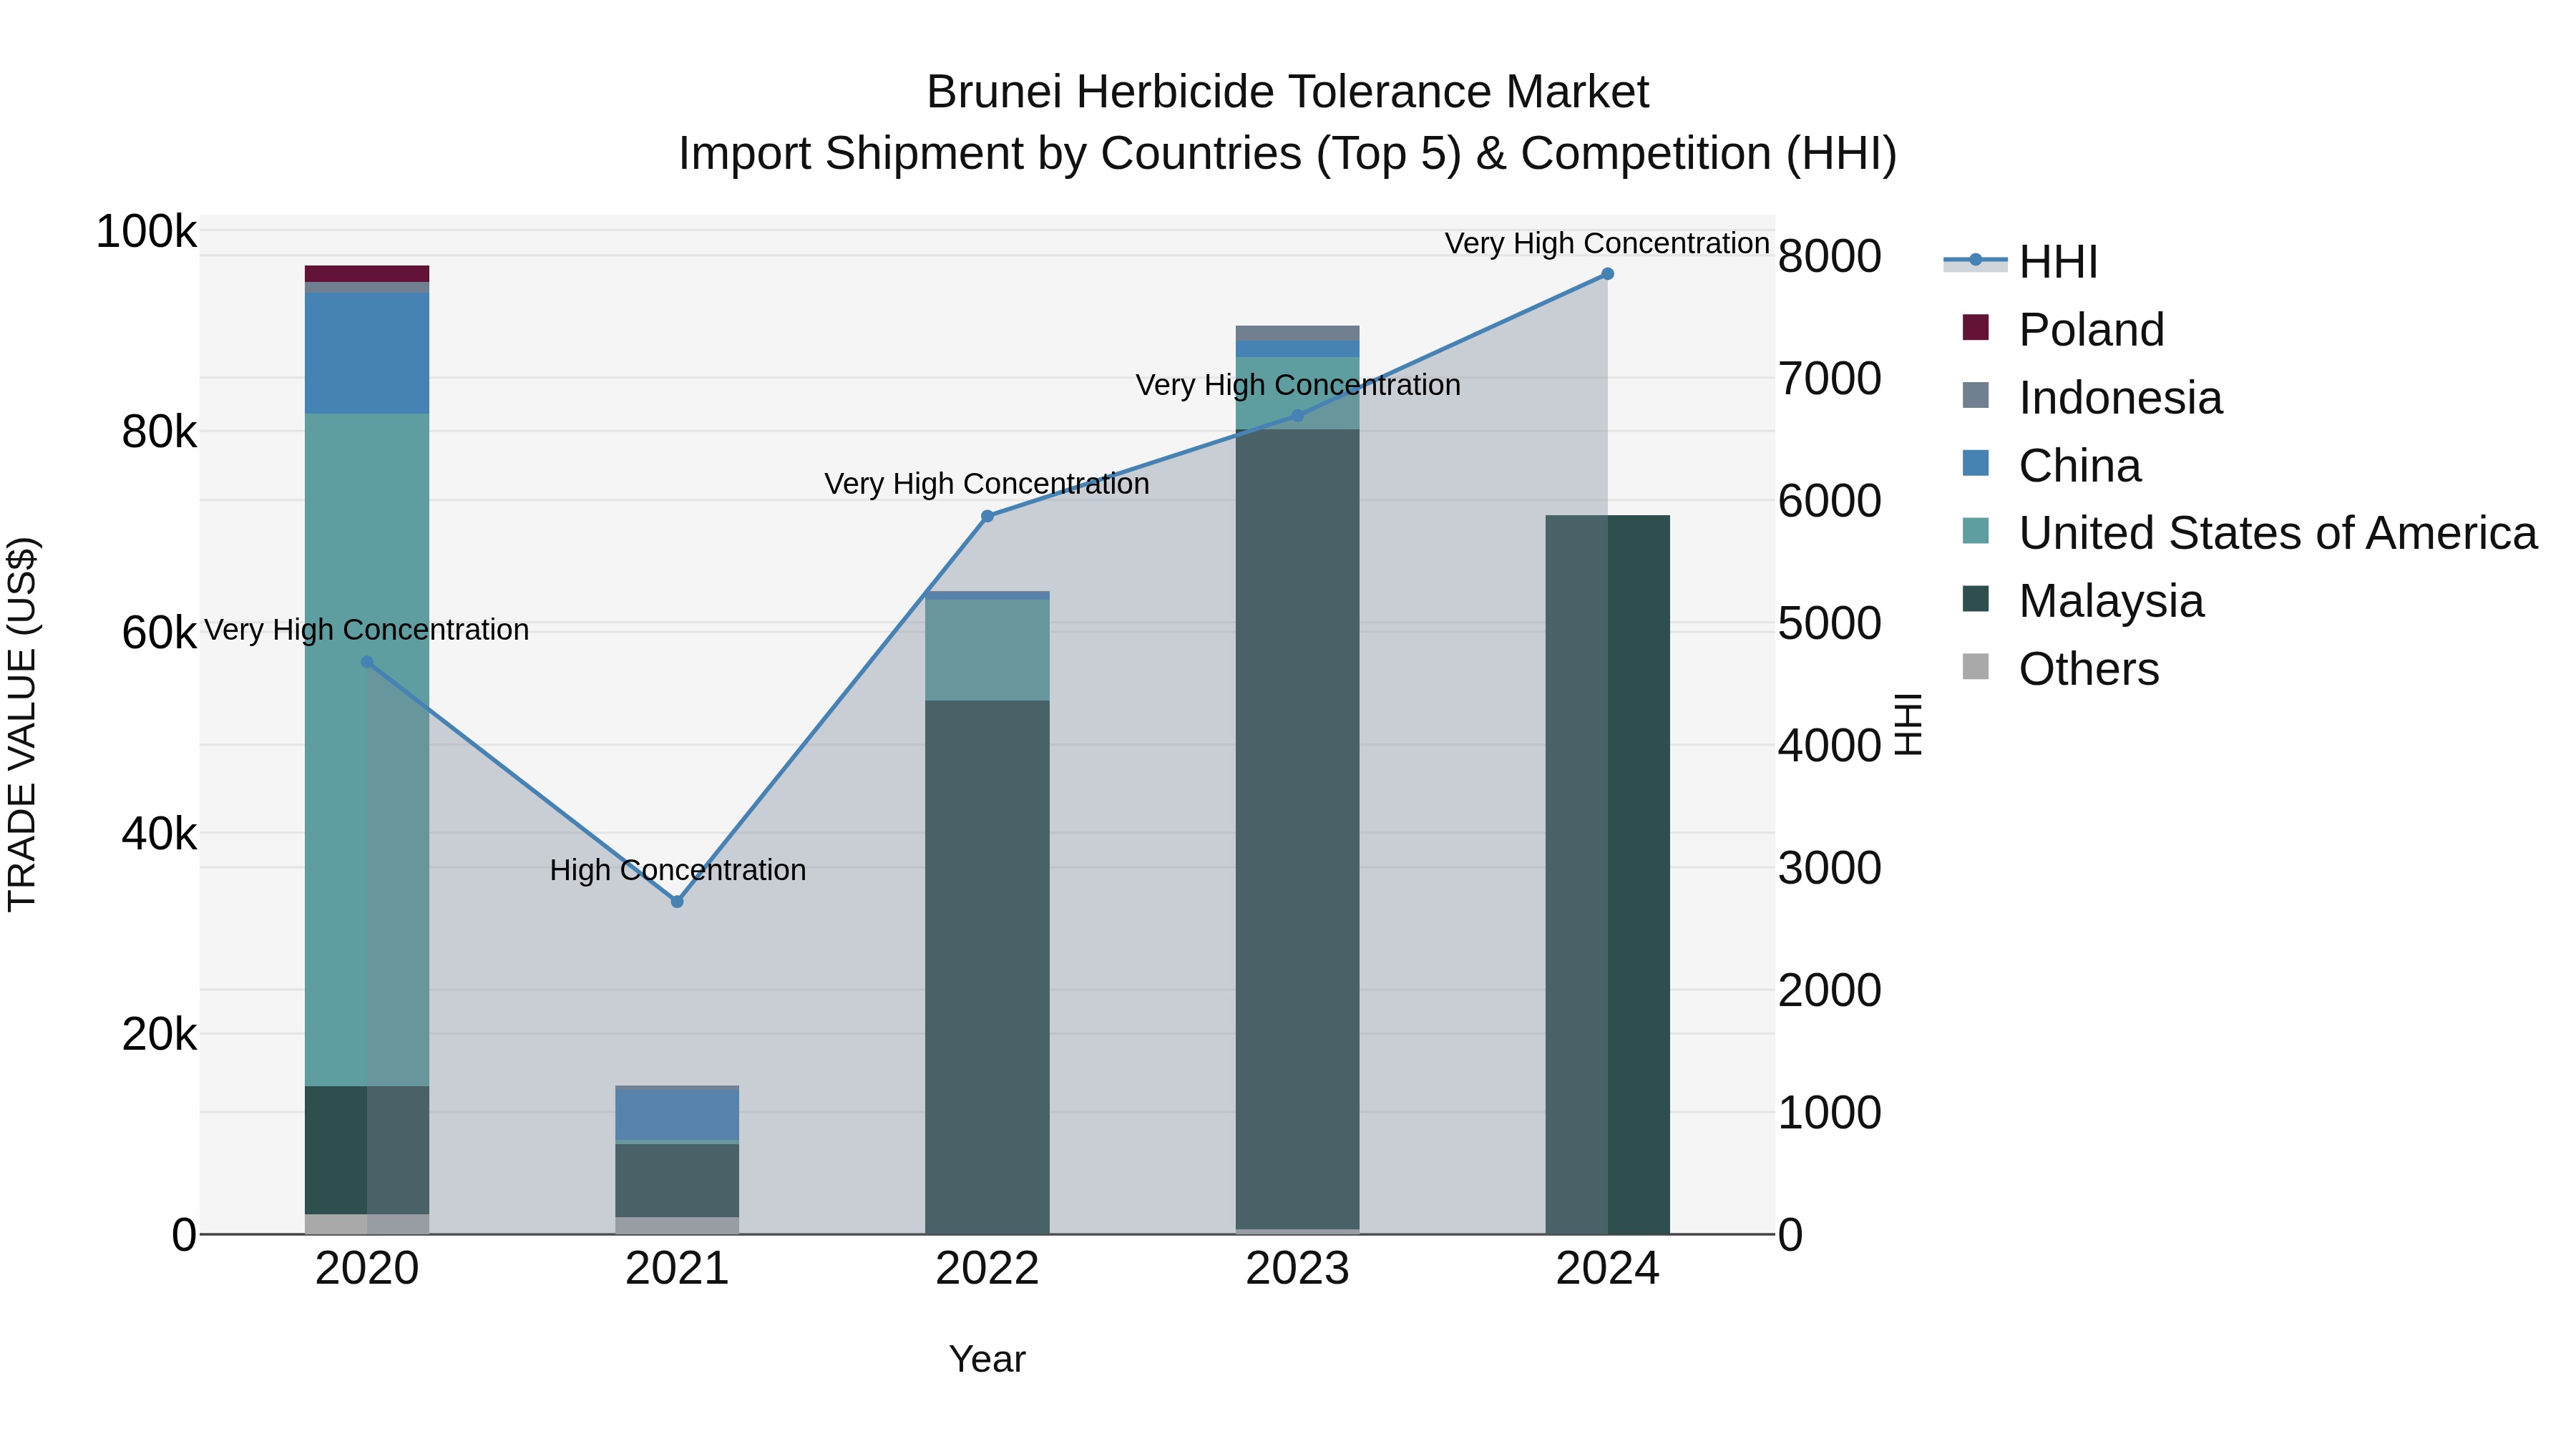Viewport: 2576px width, 1449px height.
Task: Click the USA segment of 2022 bar
Action: tap(987, 650)
